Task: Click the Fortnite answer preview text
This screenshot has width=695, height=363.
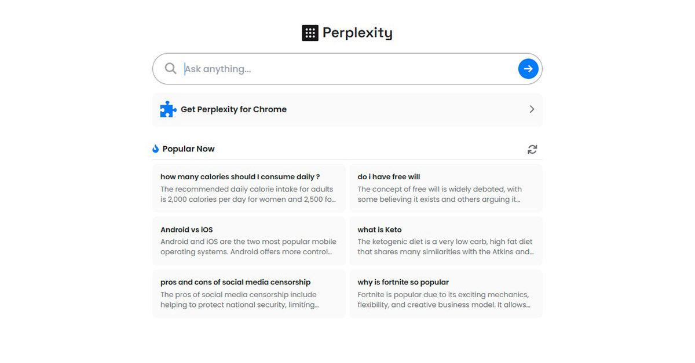Action: 444,299
